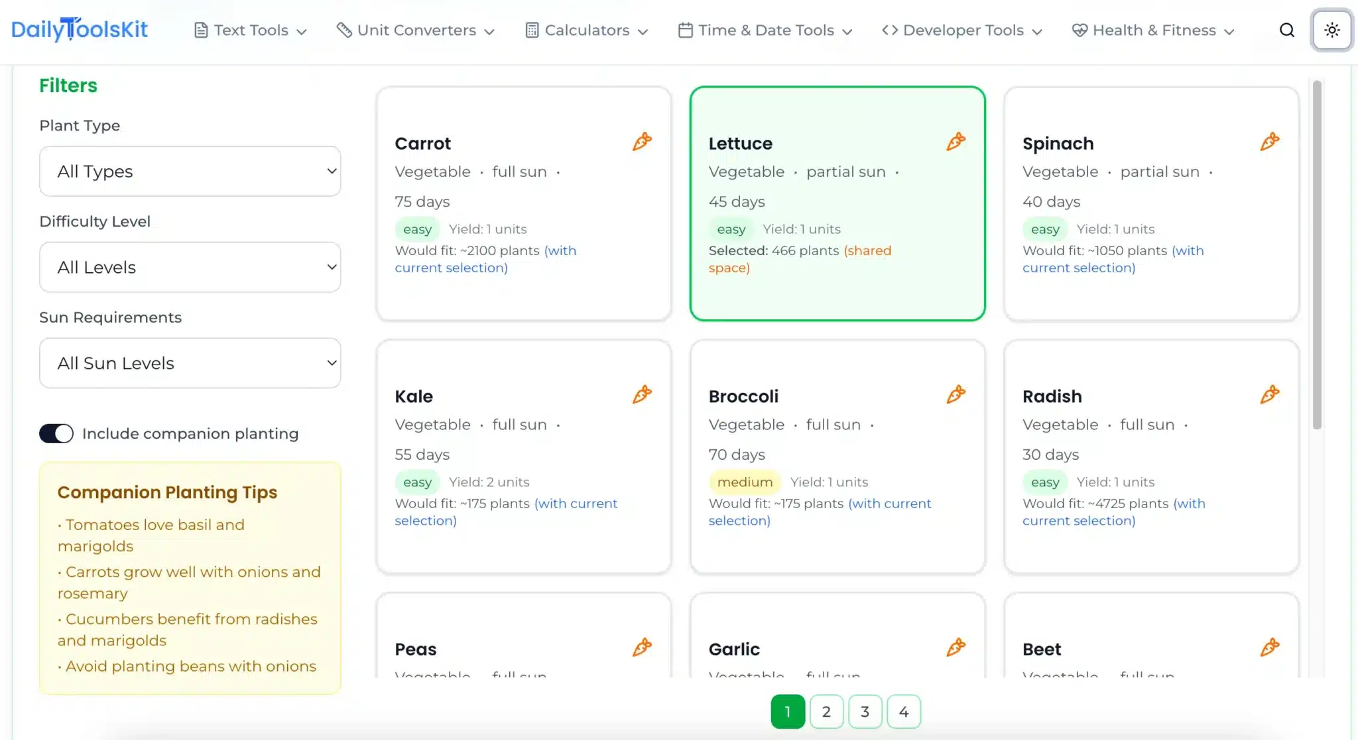Go to results page 3
This screenshot has height=740, width=1358.
(x=865, y=712)
